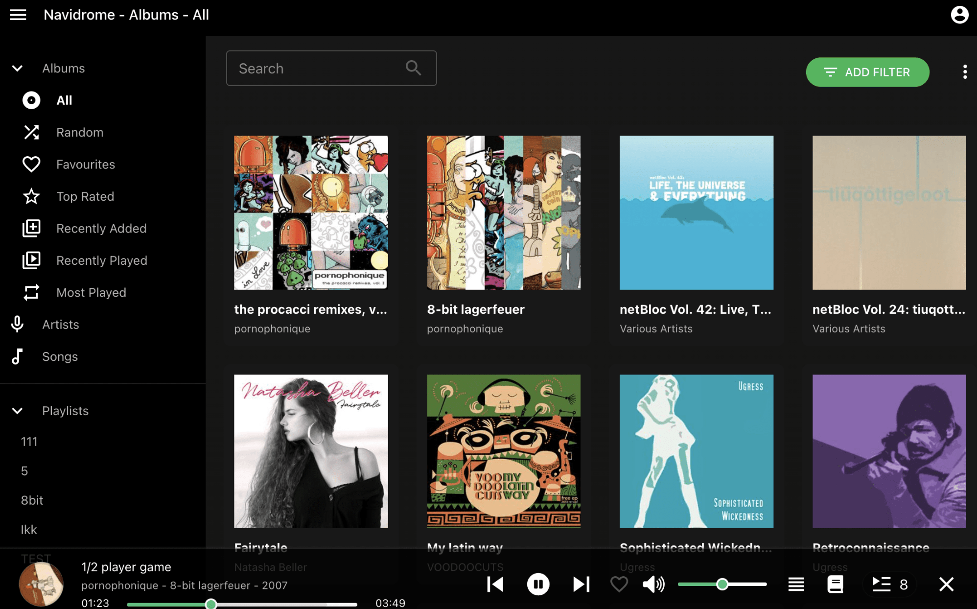Open the netBloc Vol. 42 album cover

(x=697, y=212)
